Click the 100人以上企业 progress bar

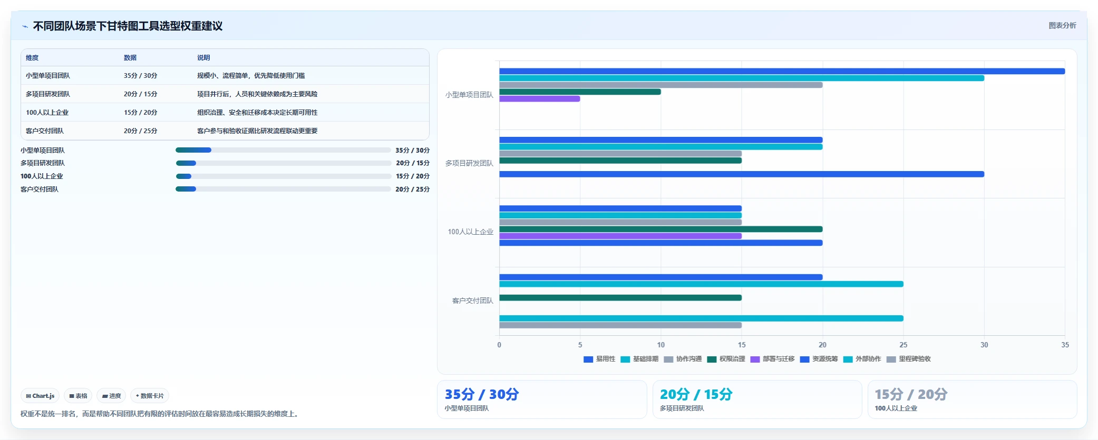pyautogui.click(x=283, y=176)
